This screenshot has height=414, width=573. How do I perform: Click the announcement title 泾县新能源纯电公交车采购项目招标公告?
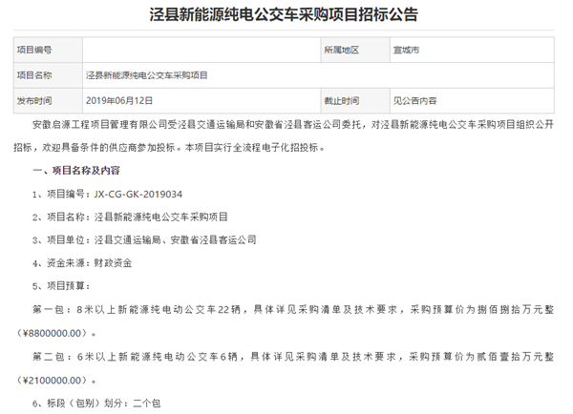(x=284, y=15)
